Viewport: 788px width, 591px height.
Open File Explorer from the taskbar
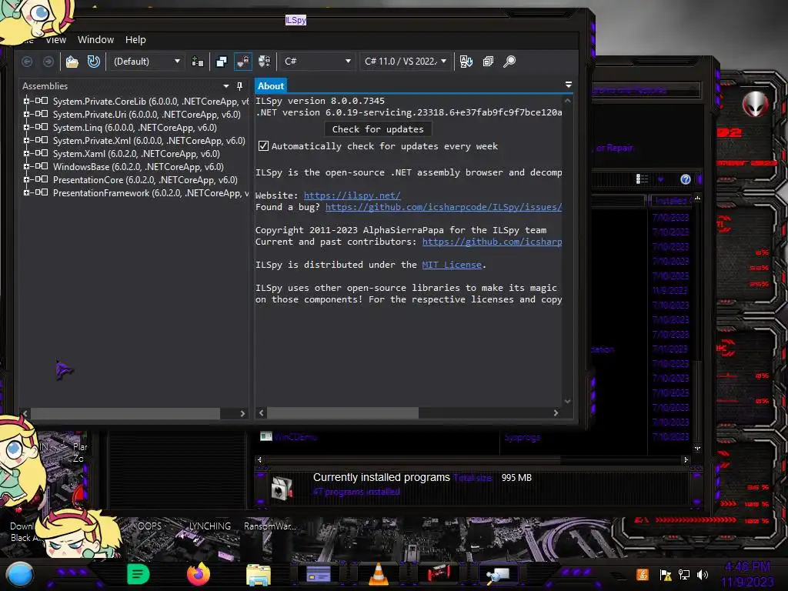(x=259, y=575)
